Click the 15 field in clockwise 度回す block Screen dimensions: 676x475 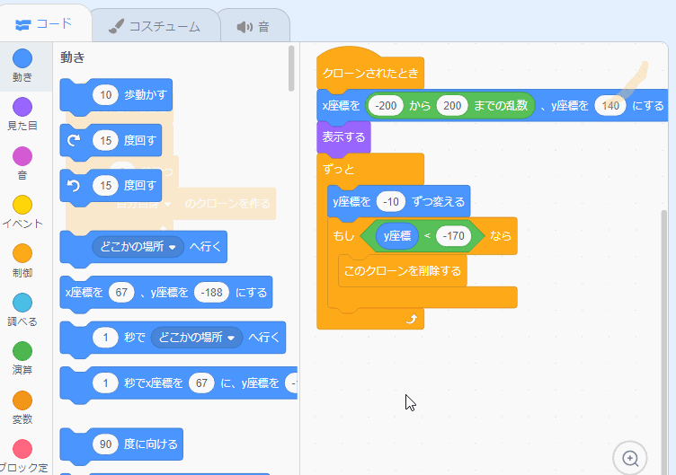pyautogui.click(x=106, y=140)
